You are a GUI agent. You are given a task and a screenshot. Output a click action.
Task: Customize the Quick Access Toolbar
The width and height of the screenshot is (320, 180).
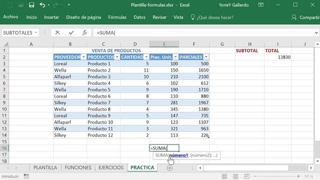(x=69, y=4)
